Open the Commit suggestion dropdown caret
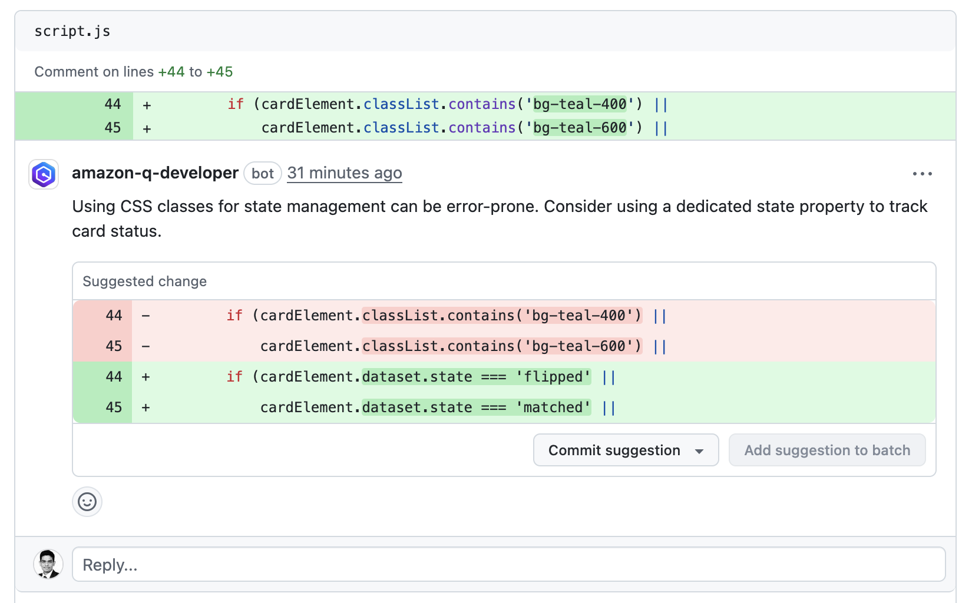The width and height of the screenshot is (972, 603). (x=700, y=450)
